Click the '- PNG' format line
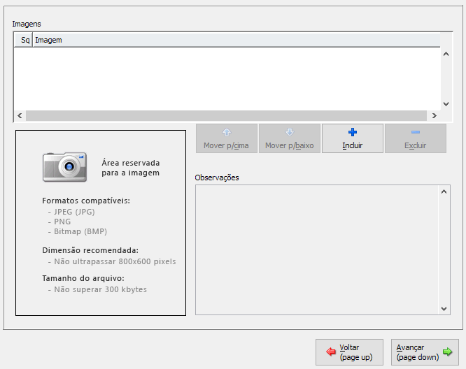The image size is (466, 369). coord(59,222)
